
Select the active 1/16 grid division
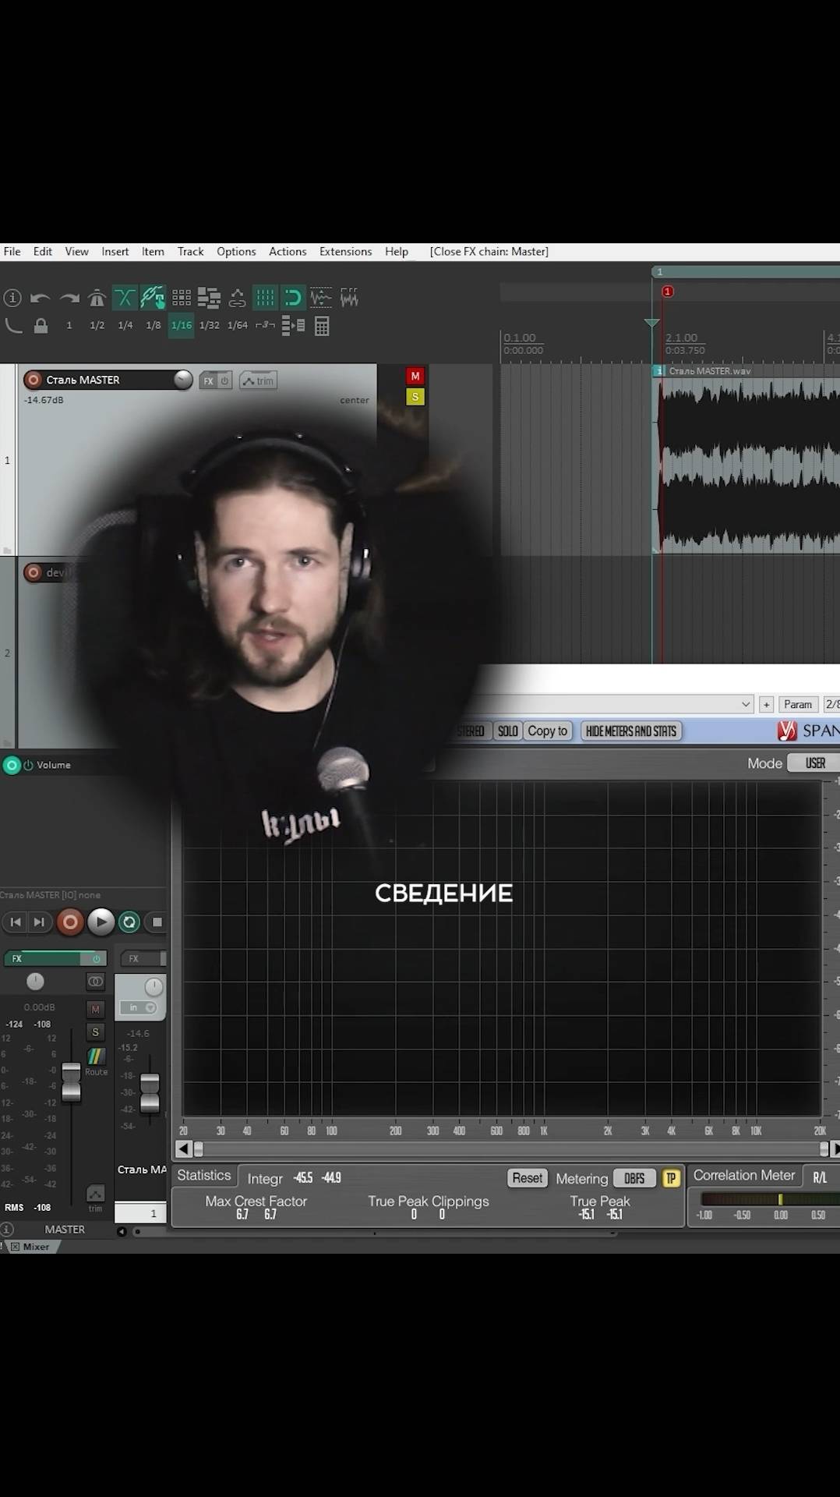coord(182,325)
